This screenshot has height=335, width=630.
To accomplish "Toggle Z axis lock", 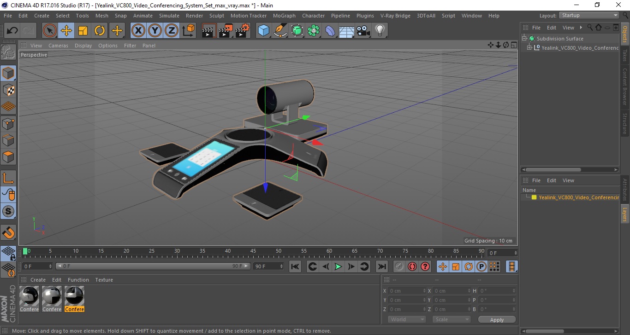I will (x=172, y=31).
